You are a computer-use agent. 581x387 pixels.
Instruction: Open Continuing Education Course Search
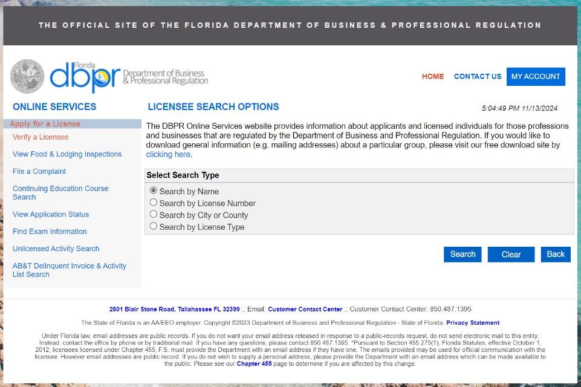(60, 193)
